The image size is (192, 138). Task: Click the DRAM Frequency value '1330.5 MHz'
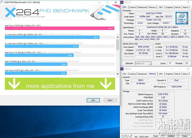(163, 94)
